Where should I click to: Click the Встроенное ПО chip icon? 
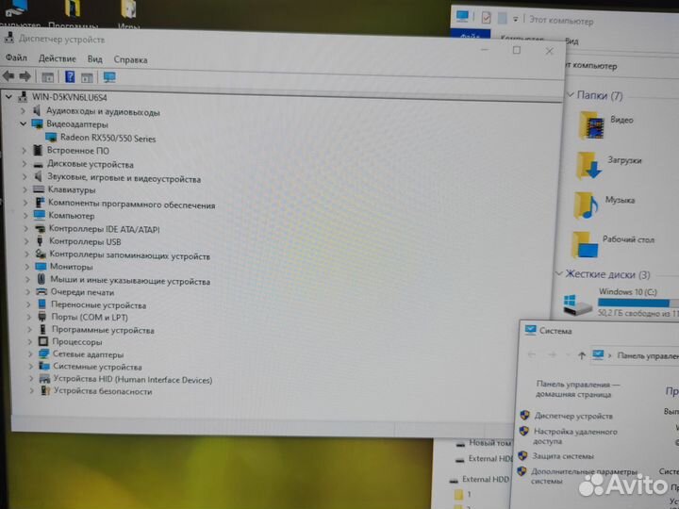[x=38, y=150]
